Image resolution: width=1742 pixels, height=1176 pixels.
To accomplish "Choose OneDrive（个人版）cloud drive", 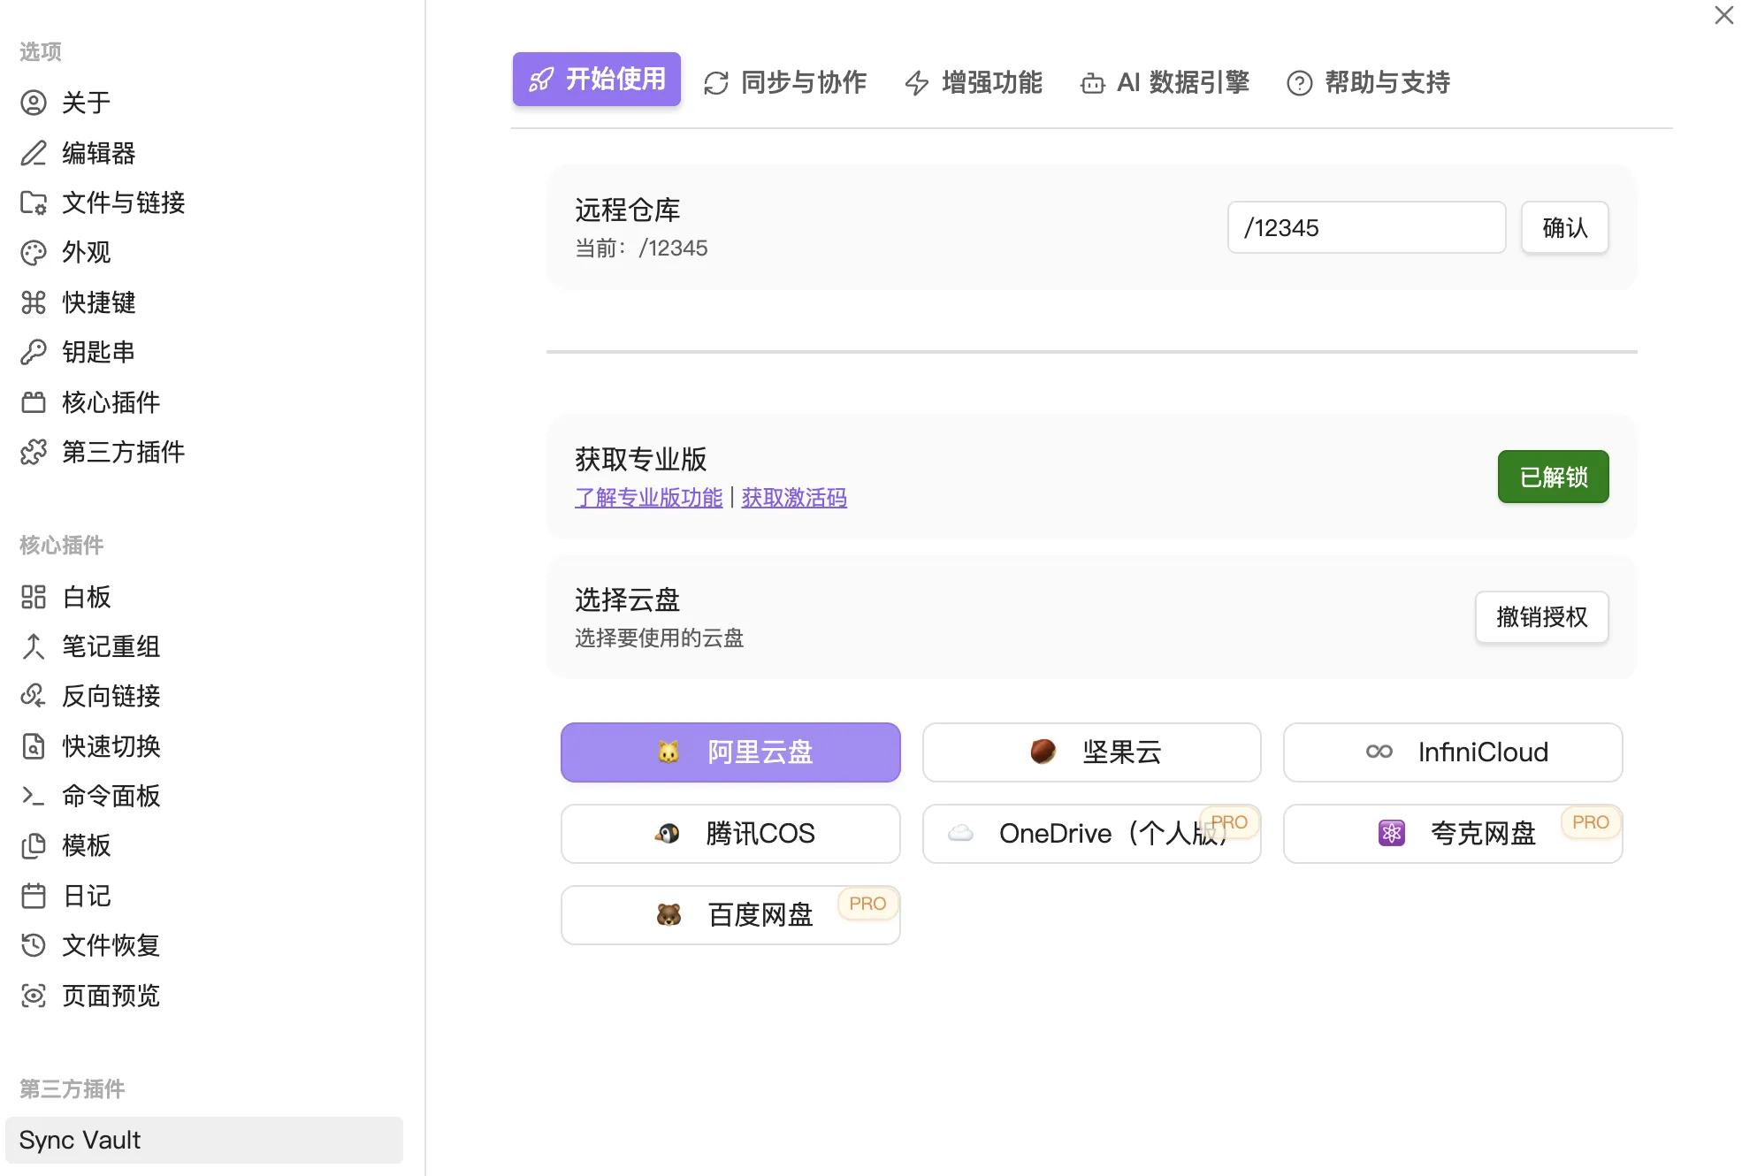I will pyautogui.click(x=1092, y=833).
